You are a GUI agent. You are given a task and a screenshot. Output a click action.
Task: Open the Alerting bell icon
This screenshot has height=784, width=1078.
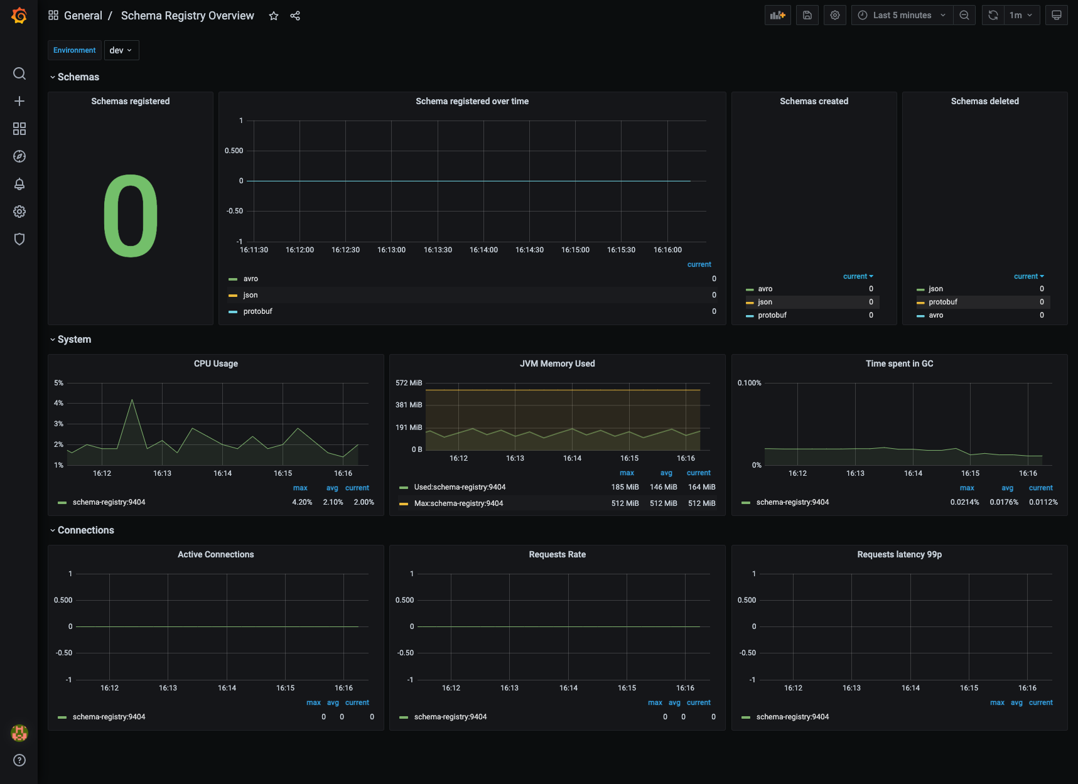point(19,184)
